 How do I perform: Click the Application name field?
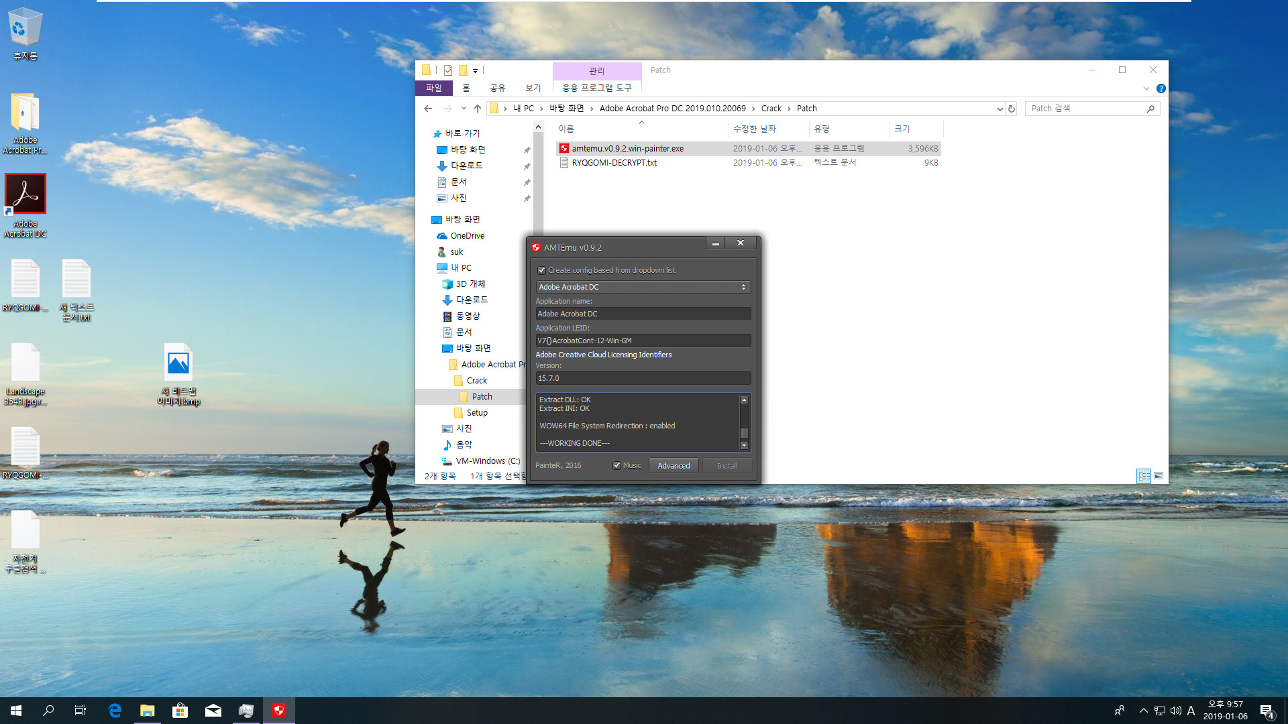point(643,314)
